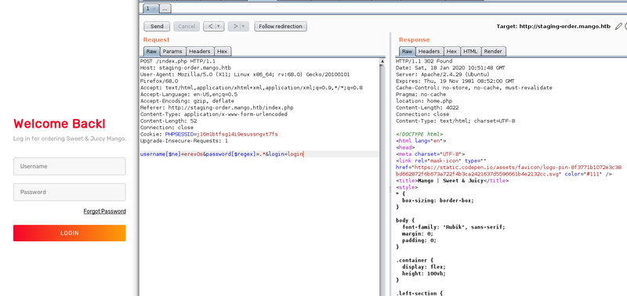Click 'Content-Type: text/html; charset=UTF-8' in response
627x296 pixels.
click(x=455, y=121)
